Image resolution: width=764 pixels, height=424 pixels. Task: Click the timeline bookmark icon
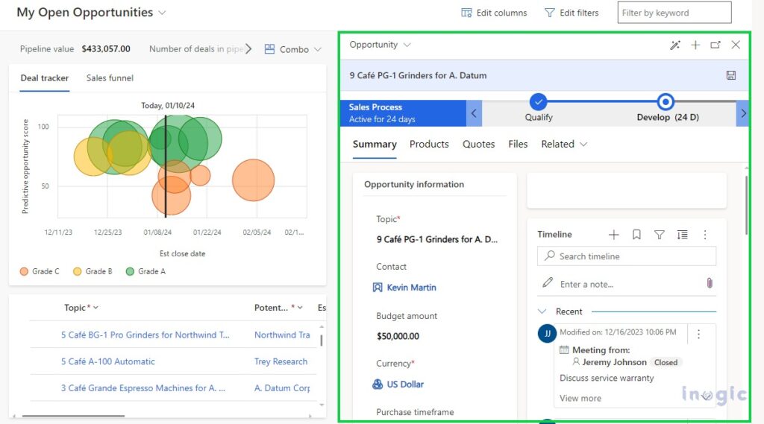(x=636, y=235)
